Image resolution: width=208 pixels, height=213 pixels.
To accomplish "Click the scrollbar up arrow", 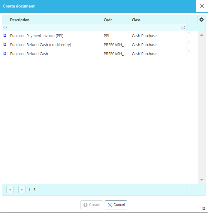I will tap(202, 35).
